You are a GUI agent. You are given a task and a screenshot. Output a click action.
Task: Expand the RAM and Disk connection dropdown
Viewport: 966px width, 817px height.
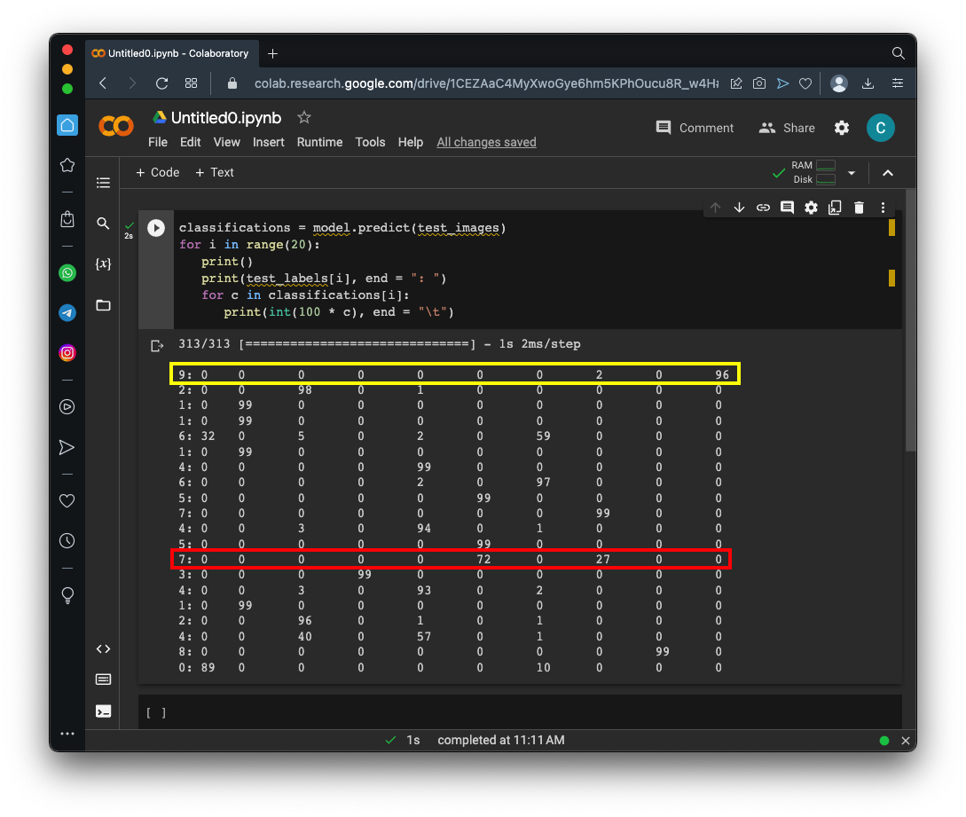(x=852, y=173)
